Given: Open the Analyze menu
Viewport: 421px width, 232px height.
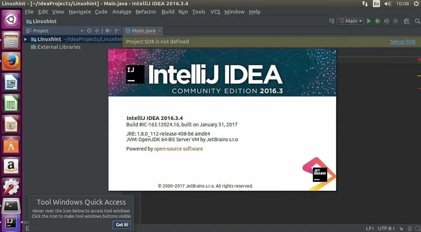Looking at the screenshot, I should coord(122,12).
